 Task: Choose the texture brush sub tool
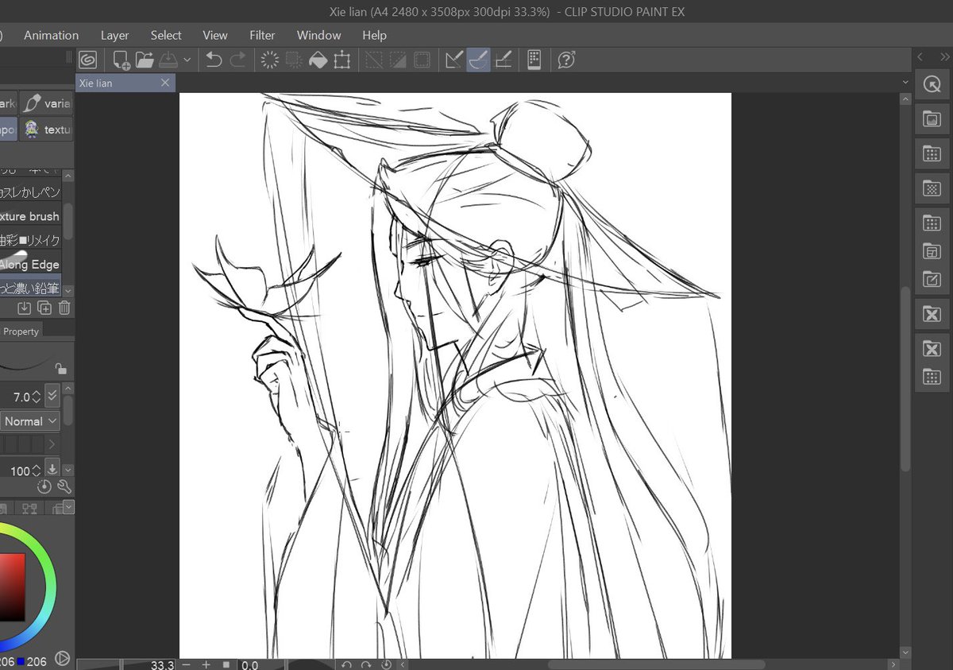[x=31, y=216]
